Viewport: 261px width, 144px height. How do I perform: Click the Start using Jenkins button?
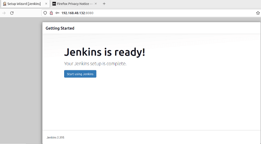click(80, 74)
